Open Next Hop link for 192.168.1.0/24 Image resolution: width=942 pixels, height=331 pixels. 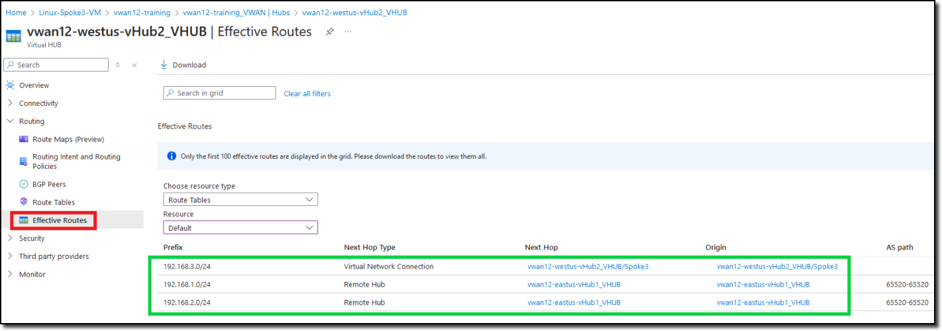(574, 285)
